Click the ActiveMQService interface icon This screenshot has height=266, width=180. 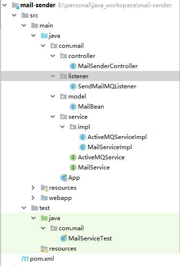[x=73, y=157]
